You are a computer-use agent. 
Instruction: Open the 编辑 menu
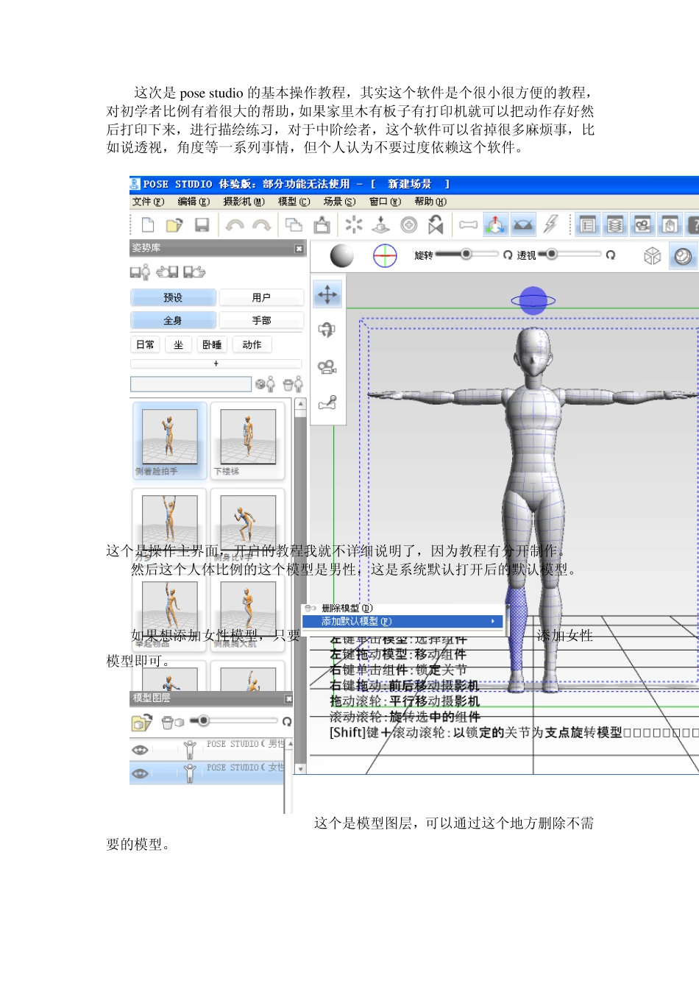pos(194,202)
